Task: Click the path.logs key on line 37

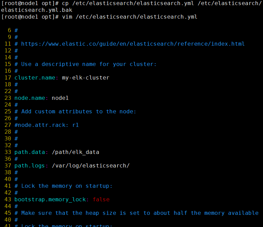Action: (30, 165)
